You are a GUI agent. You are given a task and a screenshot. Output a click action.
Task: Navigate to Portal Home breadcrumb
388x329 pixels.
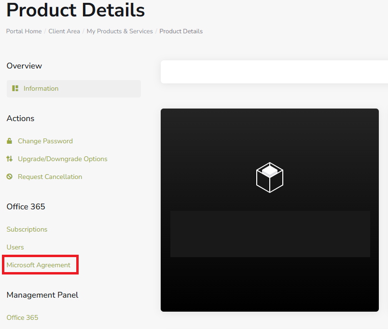[24, 31]
